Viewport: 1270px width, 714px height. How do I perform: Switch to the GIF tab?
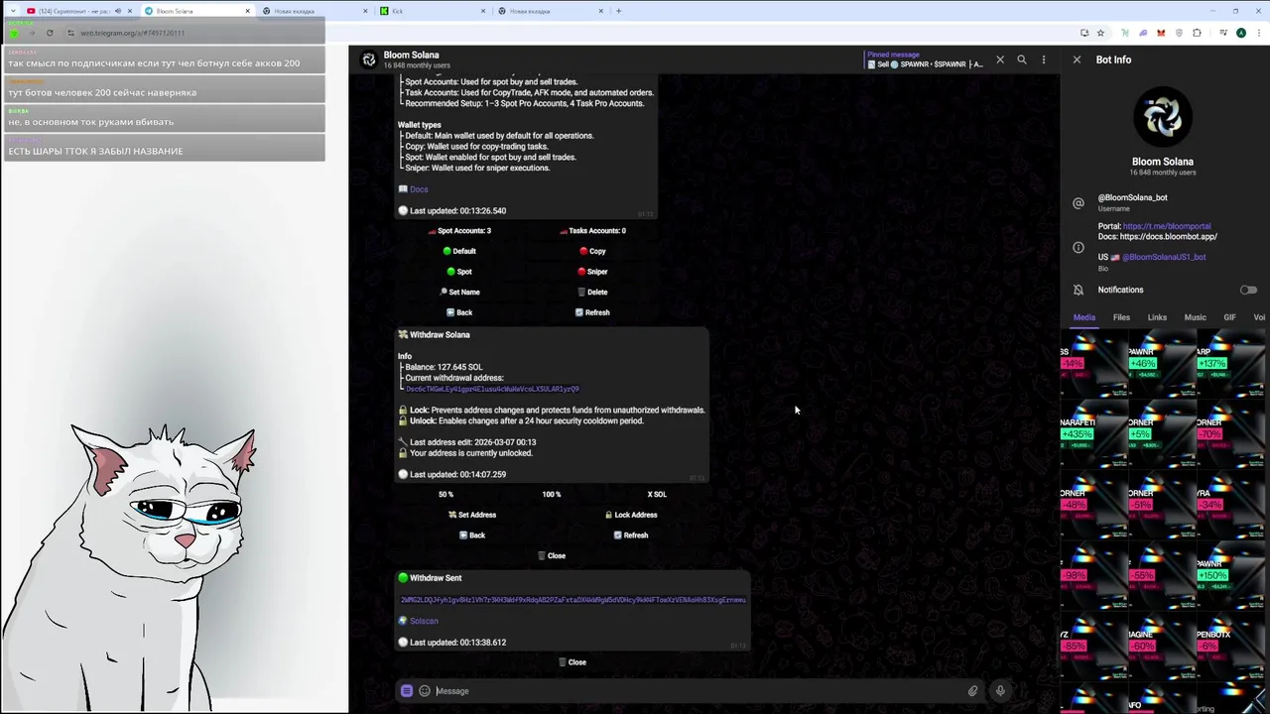(1229, 317)
